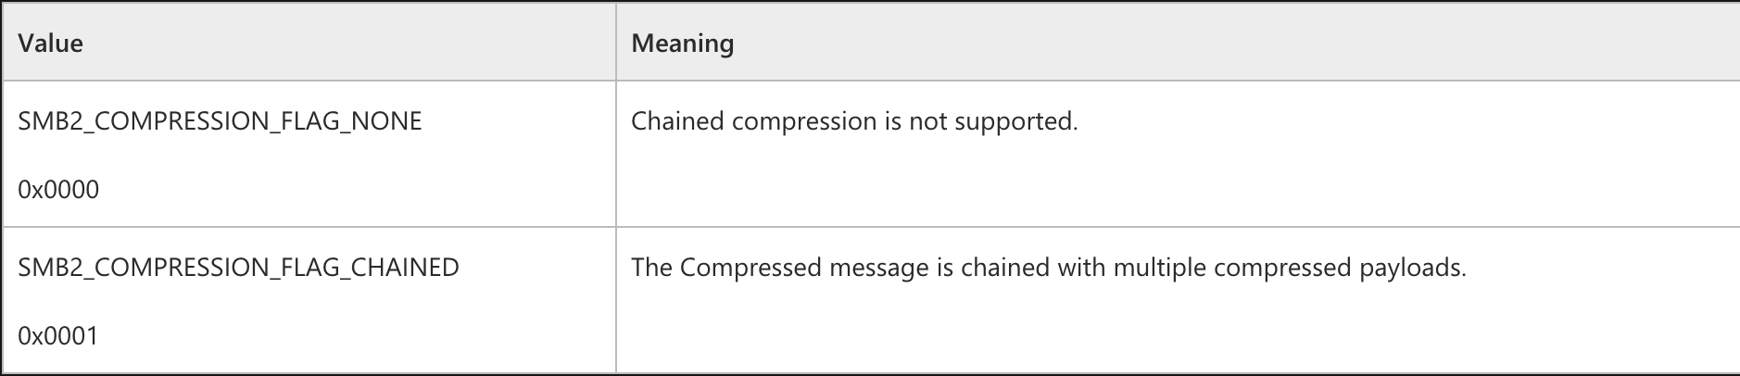Viewport: 1740px width, 376px height.
Task: Click the empty area of header row right side
Action: click(x=1232, y=43)
